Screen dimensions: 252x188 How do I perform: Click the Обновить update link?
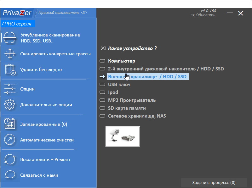(x=203, y=15)
